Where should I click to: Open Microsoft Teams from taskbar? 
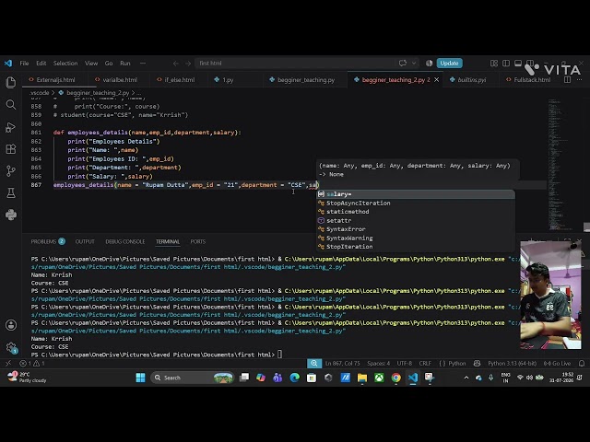pos(277,378)
